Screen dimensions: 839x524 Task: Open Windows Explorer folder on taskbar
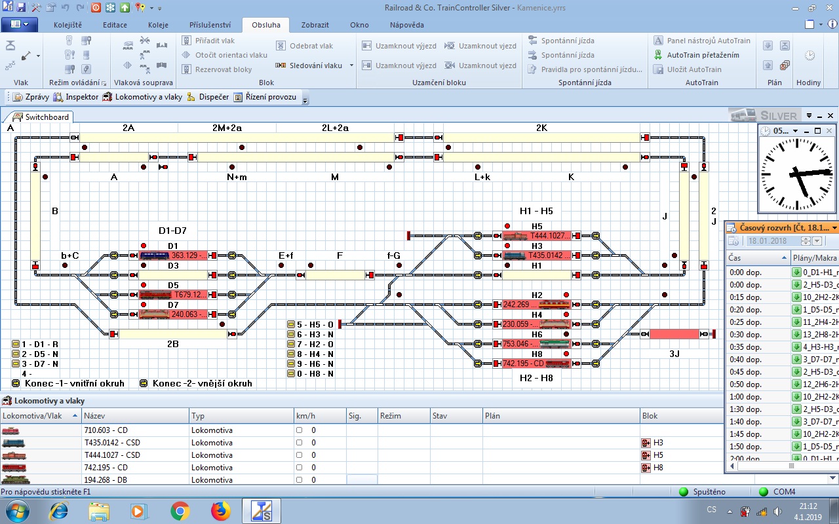[99, 510]
